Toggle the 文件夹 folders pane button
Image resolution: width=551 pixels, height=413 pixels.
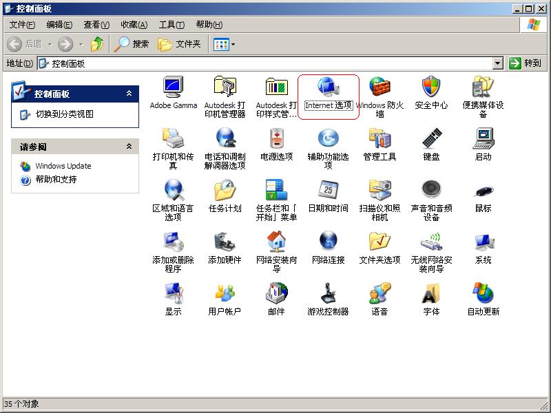179,44
